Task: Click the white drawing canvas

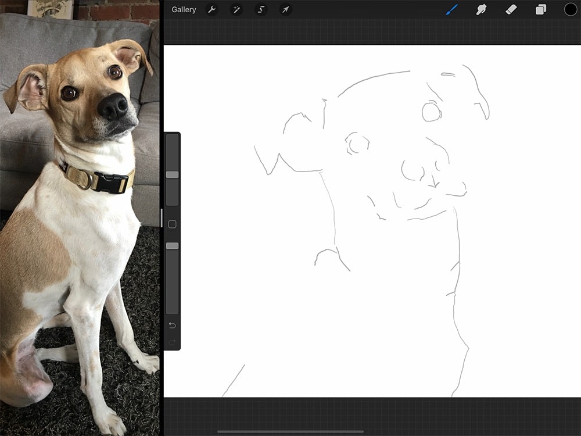Action: pyautogui.click(x=372, y=221)
